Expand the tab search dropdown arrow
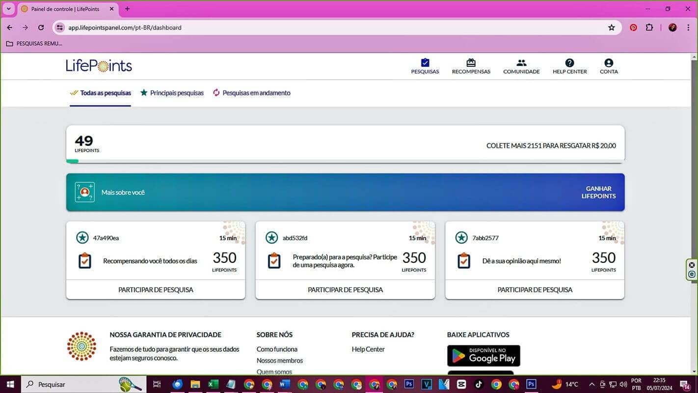 (x=9, y=9)
